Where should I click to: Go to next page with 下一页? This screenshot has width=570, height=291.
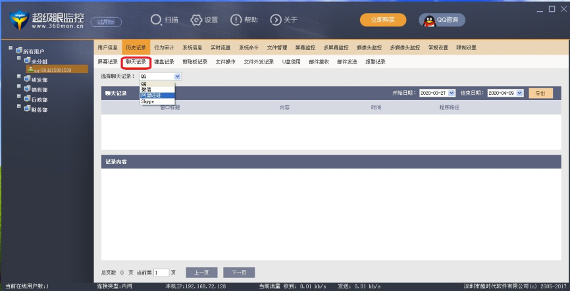click(239, 273)
